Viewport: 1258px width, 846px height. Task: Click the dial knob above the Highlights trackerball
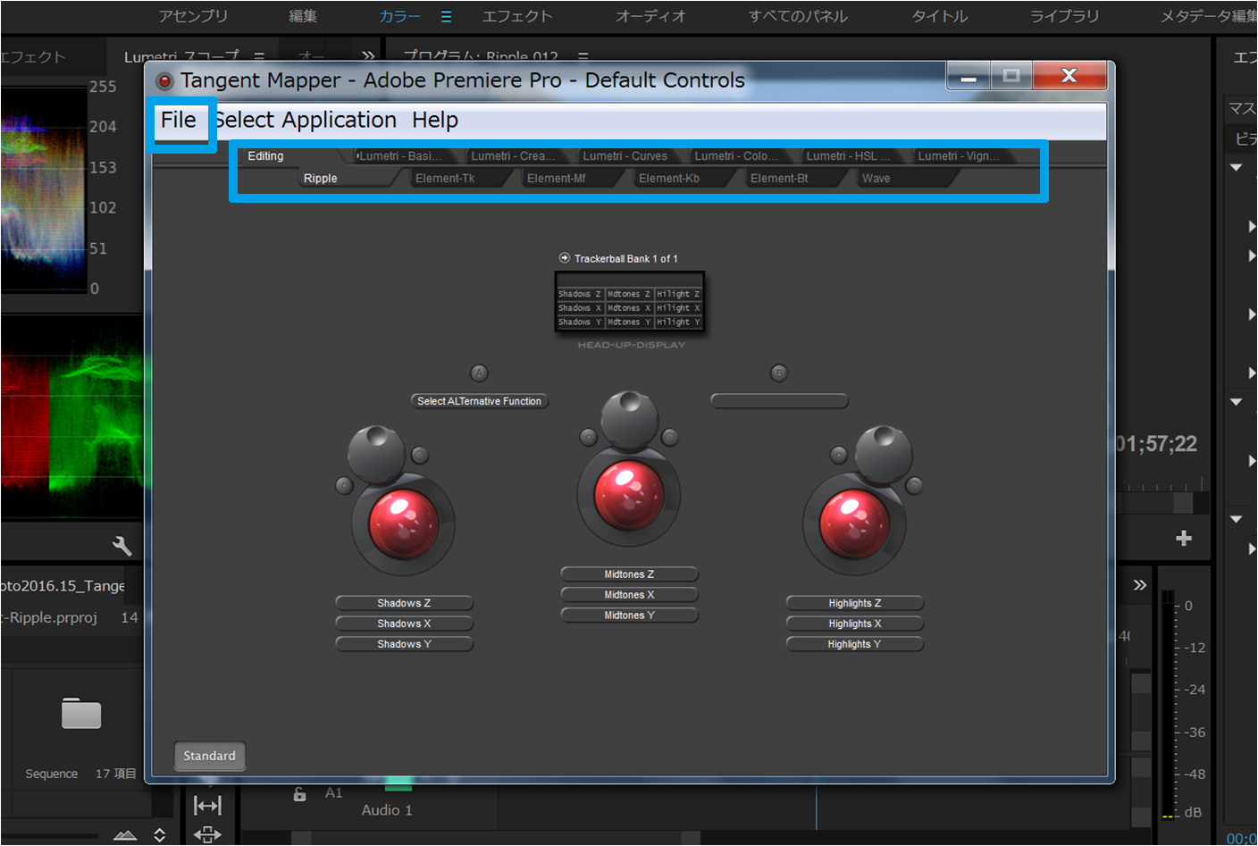(x=884, y=454)
